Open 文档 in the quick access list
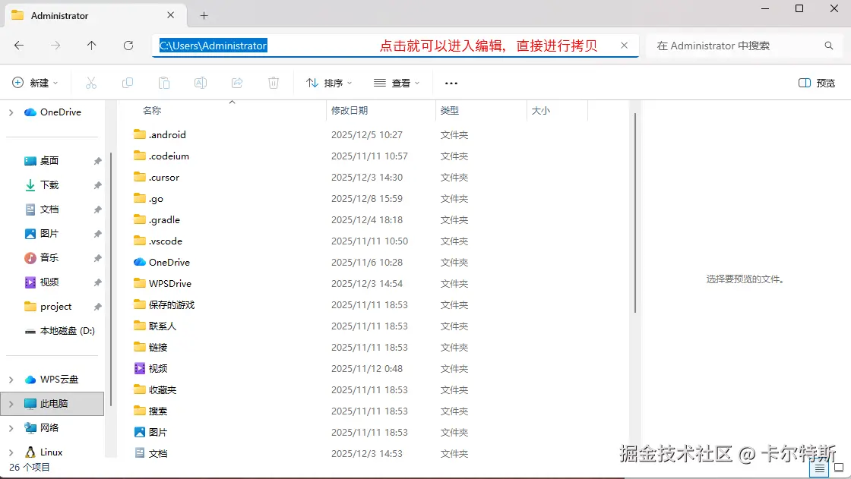The width and height of the screenshot is (851, 479). click(49, 210)
